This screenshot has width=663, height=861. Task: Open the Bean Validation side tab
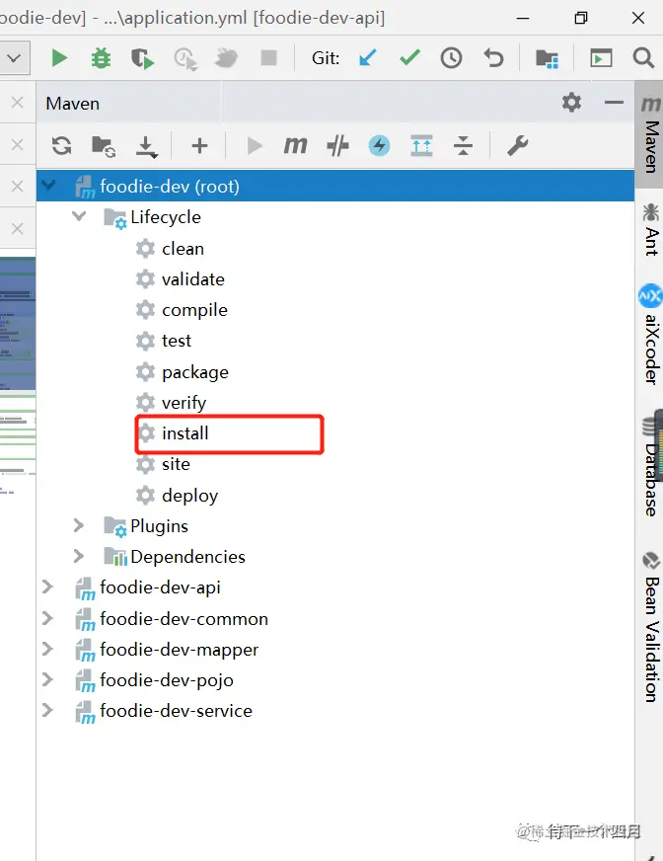coord(651,628)
